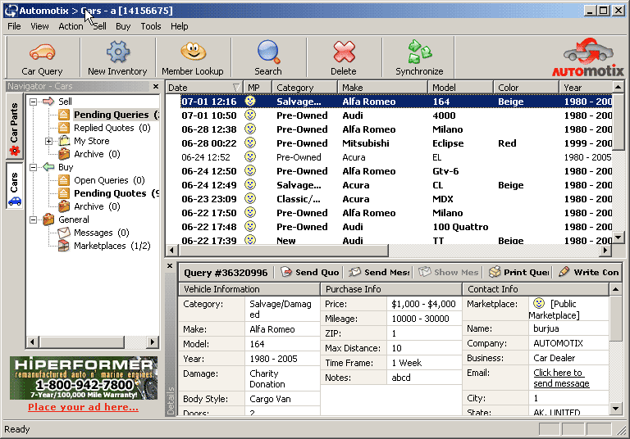Click the query list horizontal scrollbar thumb

tap(283, 251)
